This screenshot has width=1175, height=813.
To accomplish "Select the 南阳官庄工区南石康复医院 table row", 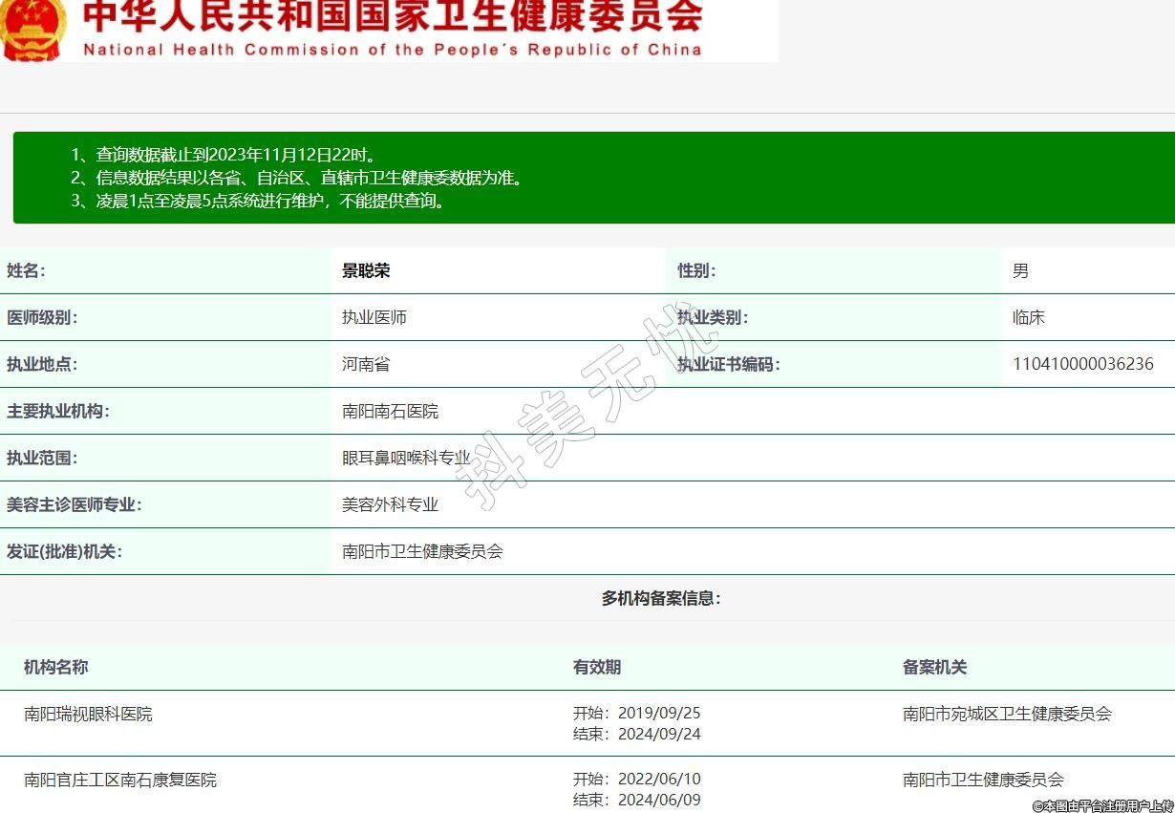I will click(120, 780).
